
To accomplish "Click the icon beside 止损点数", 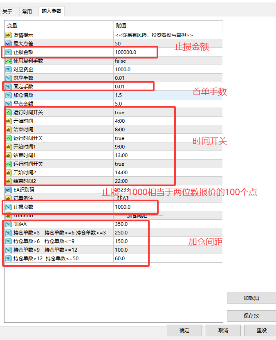I will 8,207.
